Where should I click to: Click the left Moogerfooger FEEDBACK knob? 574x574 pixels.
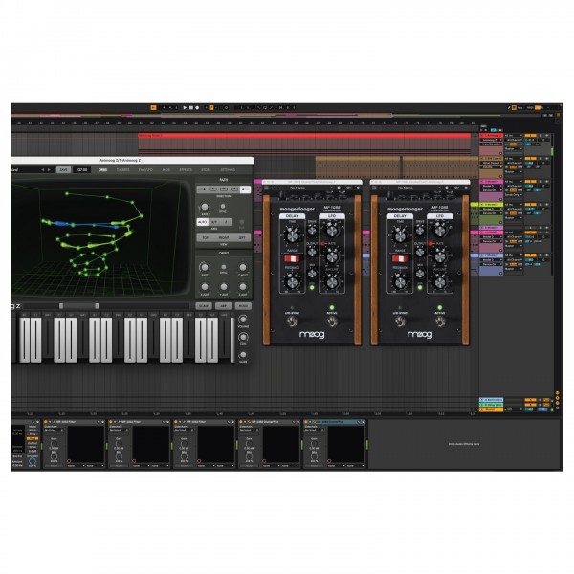point(292,282)
